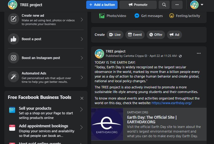Image resolution: width=214 pixels, height=144 pixels.
Task: Select Feeling/activity in the post composer
Action: pyautogui.click(x=185, y=16)
